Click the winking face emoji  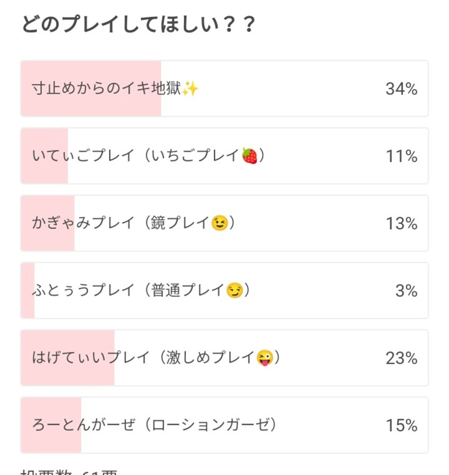pos(220,223)
